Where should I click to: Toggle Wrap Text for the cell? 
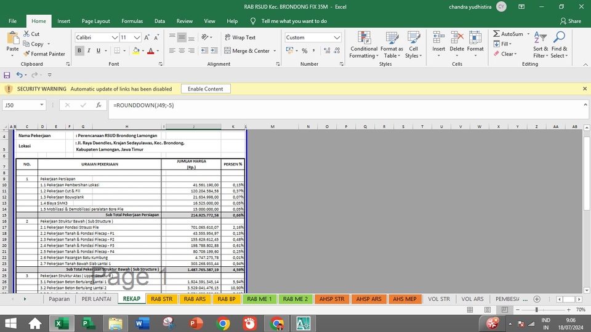pyautogui.click(x=239, y=38)
